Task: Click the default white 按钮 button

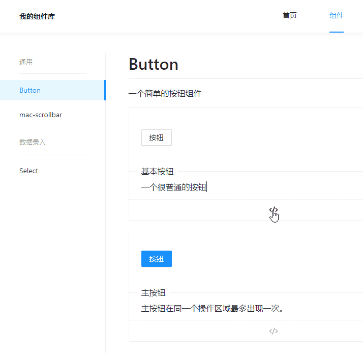Action: (x=157, y=138)
